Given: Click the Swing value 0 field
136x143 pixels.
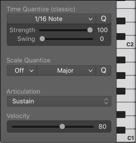Looking at the screenshot, I should [102, 39].
